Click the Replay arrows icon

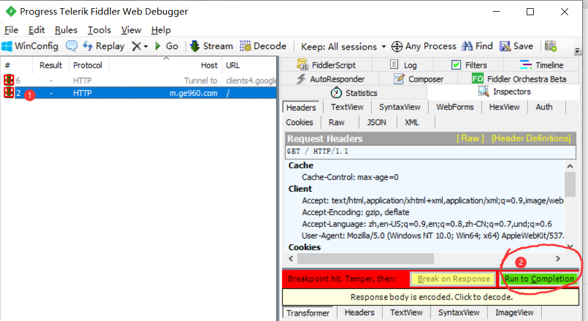88,46
